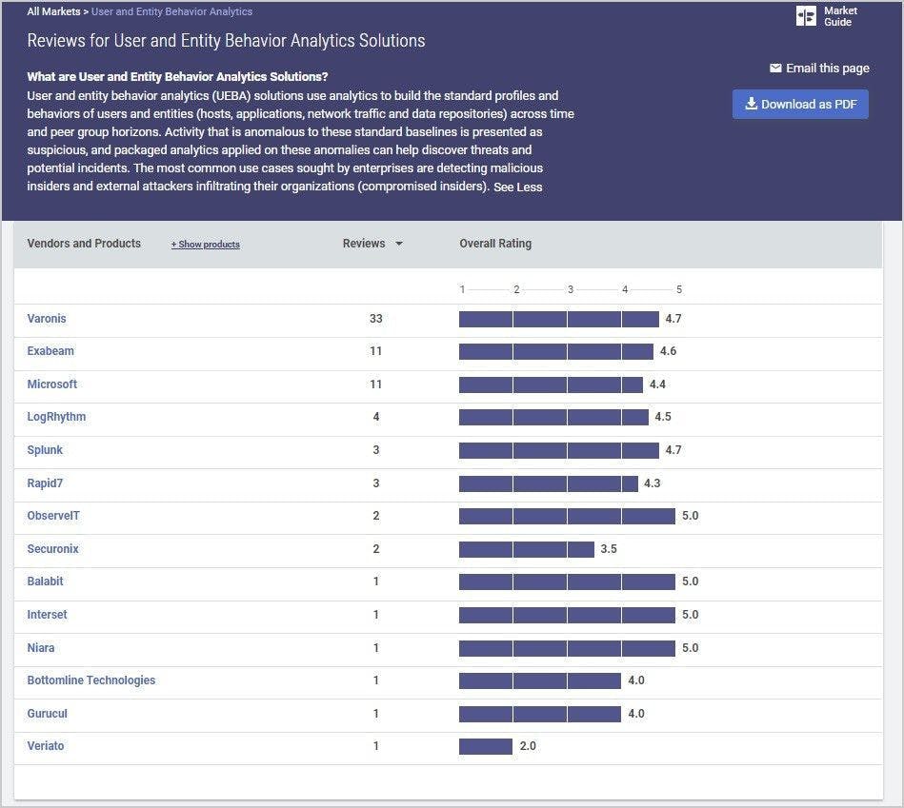Open the Varonis vendor page
This screenshot has height=808, width=904.
47,319
